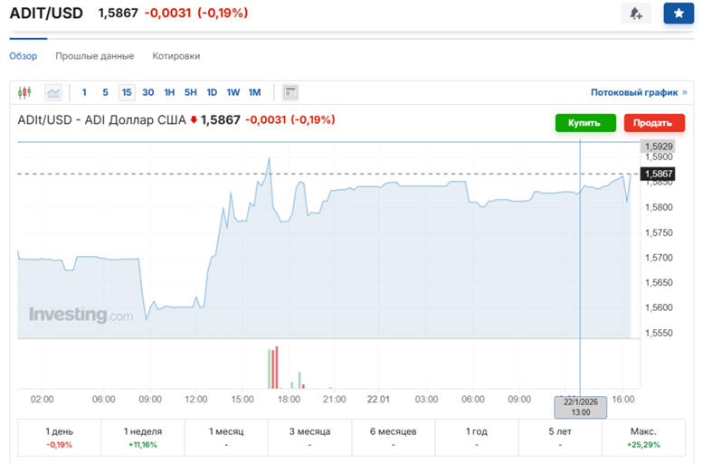This screenshot has height=463, width=712.
Task: Open the chart layout panel icon
Action: [x=290, y=92]
